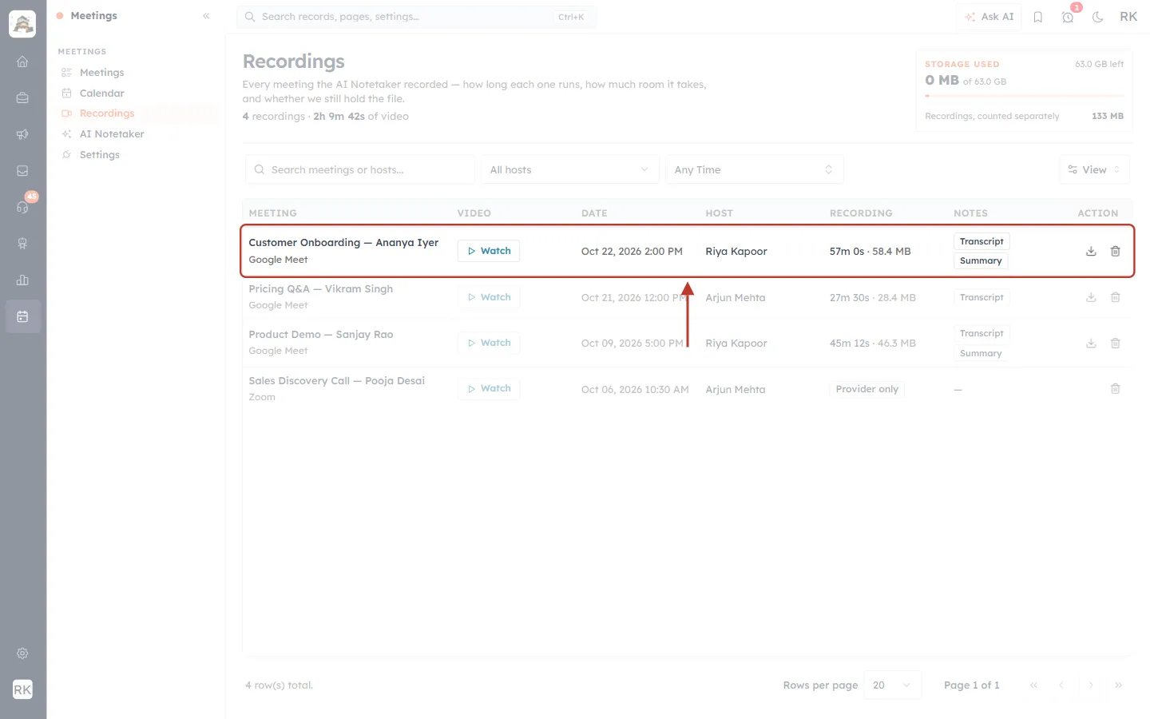Open Transcript for Customer Onboarding

click(x=981, y=241)
